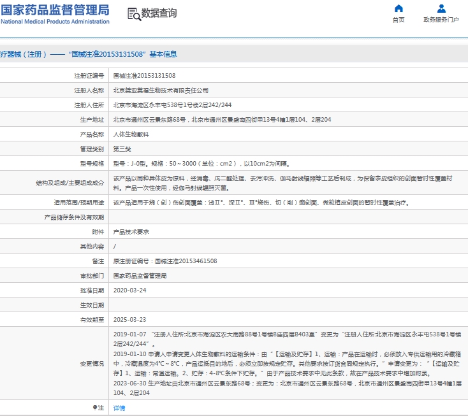This screenshot has width=468, height=416.
Task: Click the 其他内容 label
Action: 92,247
